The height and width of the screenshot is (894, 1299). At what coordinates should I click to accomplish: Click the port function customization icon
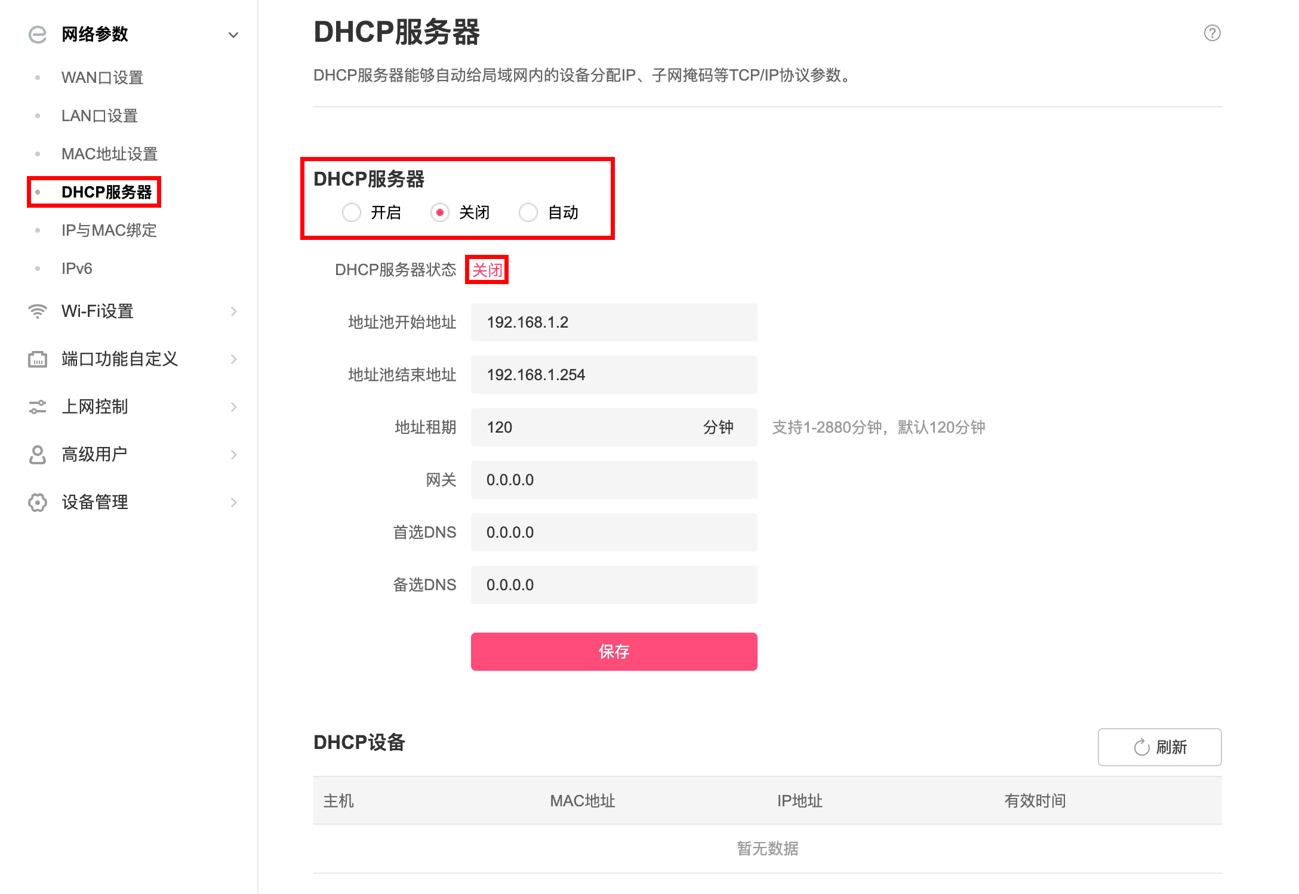38,359
